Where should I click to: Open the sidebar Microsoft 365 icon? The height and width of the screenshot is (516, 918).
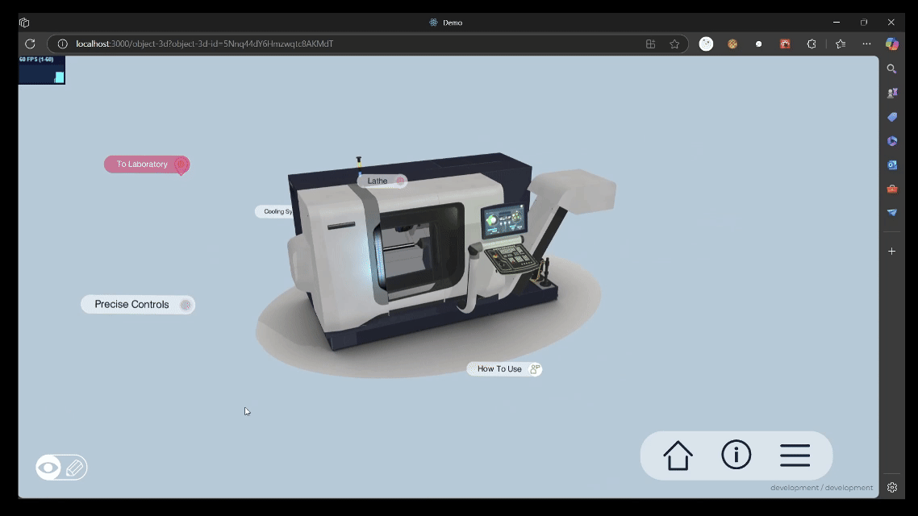891,141
